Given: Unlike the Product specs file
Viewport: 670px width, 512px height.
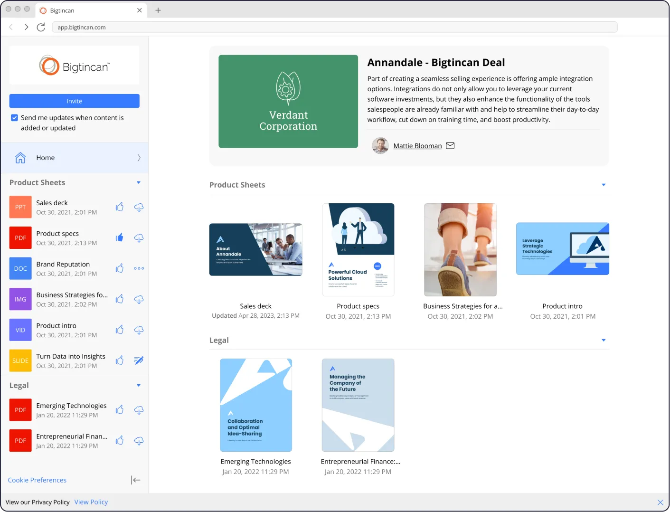Looking at the screenshot, I should (x=120, y=237).
